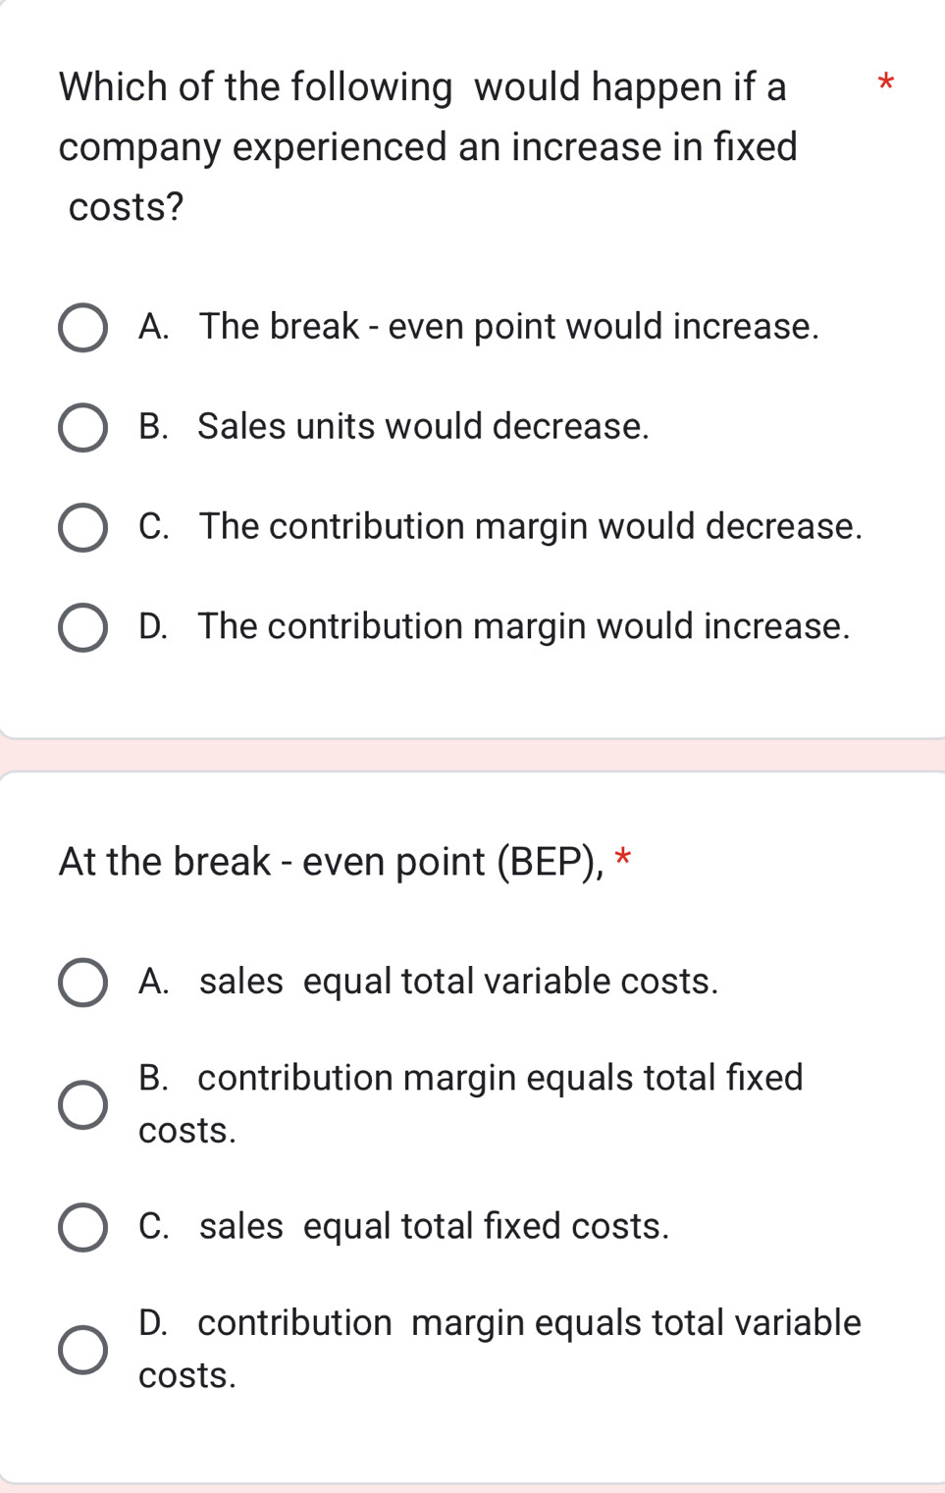
Task: Pick radio for "The contribution margin would decrease"
Action: pos(82,528)
